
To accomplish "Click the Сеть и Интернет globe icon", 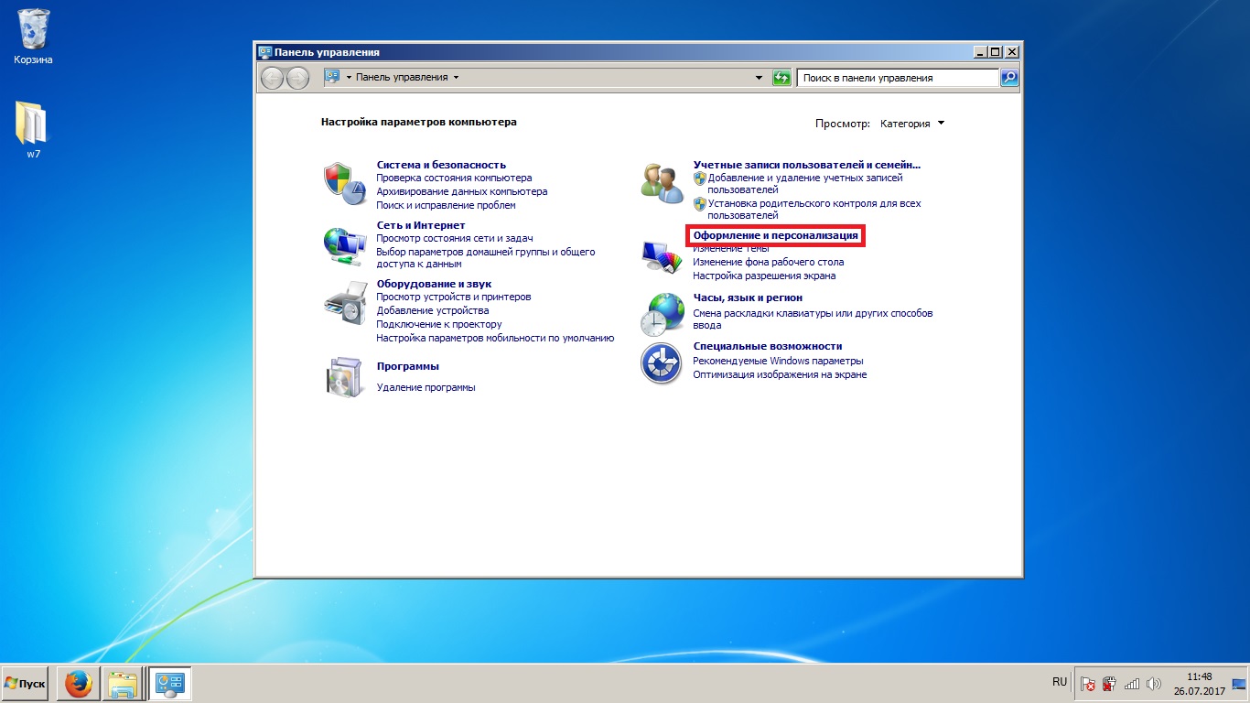I will coord(346,245).
